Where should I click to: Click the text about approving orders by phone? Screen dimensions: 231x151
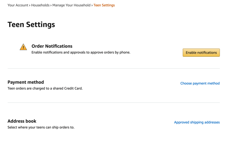coord(81,53)
